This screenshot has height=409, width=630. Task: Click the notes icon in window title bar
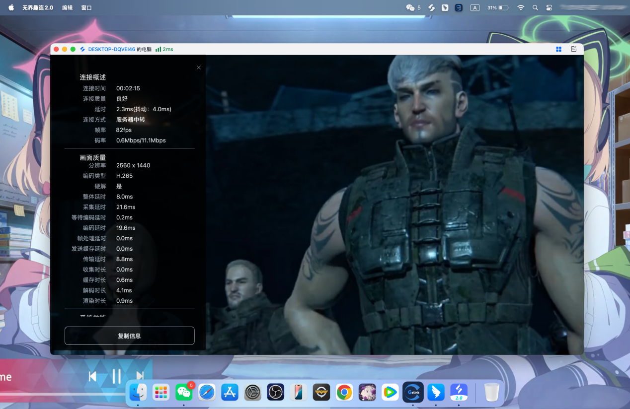pyautogui.click(x=574, y=49)
